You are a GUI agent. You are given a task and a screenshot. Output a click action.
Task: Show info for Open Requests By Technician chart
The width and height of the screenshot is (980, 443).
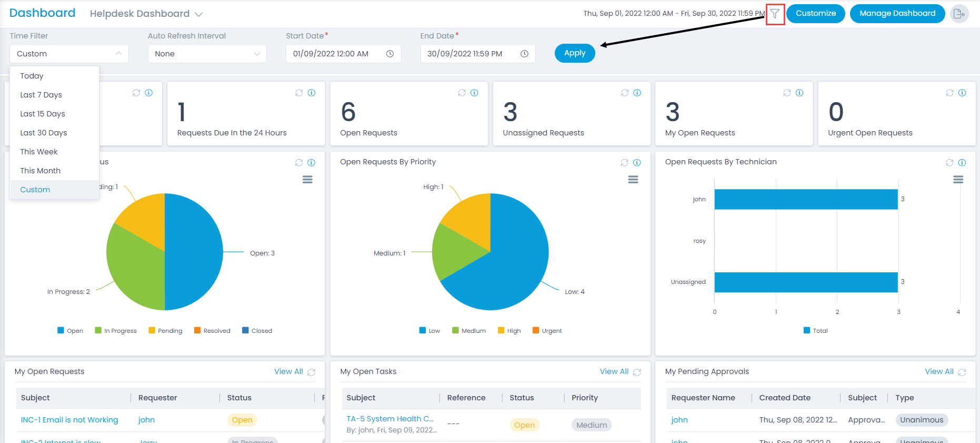(x=962, y=163)
